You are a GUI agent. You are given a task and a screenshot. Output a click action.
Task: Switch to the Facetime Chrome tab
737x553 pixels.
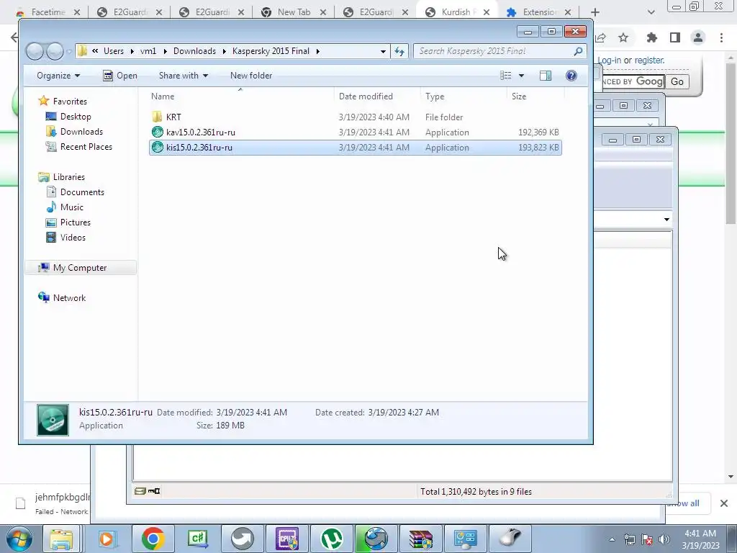click(48, 12)
